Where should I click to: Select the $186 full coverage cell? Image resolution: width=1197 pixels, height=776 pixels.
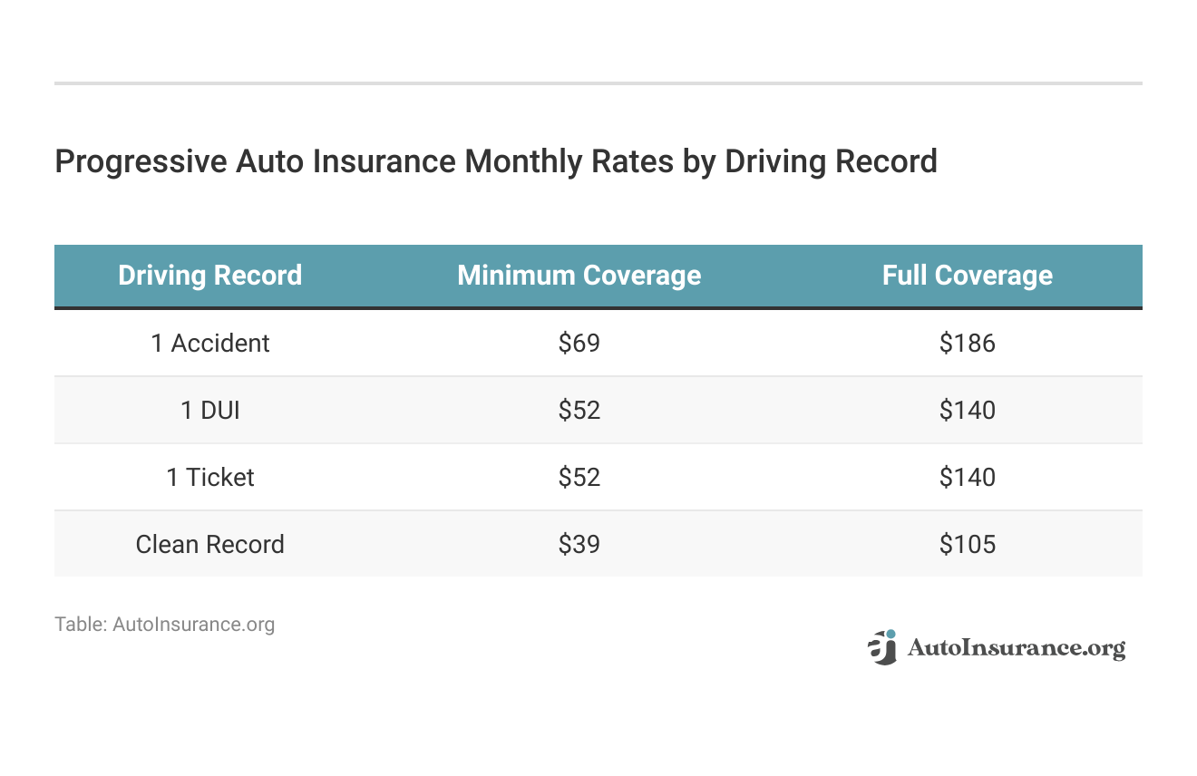[x=967, y=344]
